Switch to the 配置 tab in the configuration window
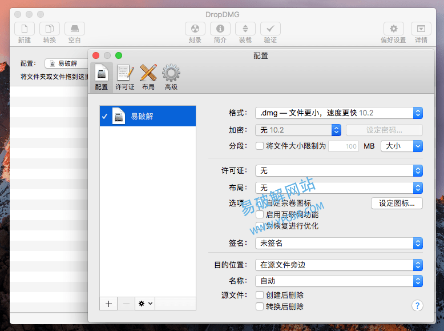The width and height of the screenshot is (444, 331). [x=102, y=77]
